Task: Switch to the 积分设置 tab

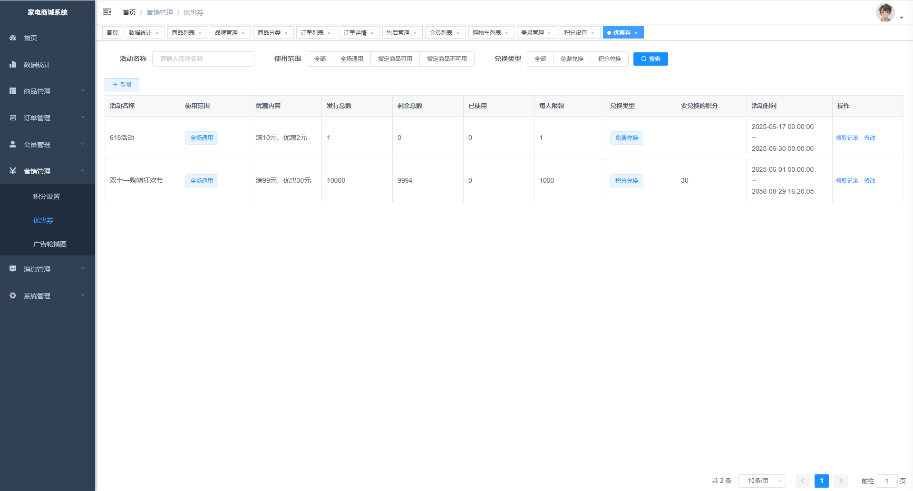Action: tap(575, 32)
